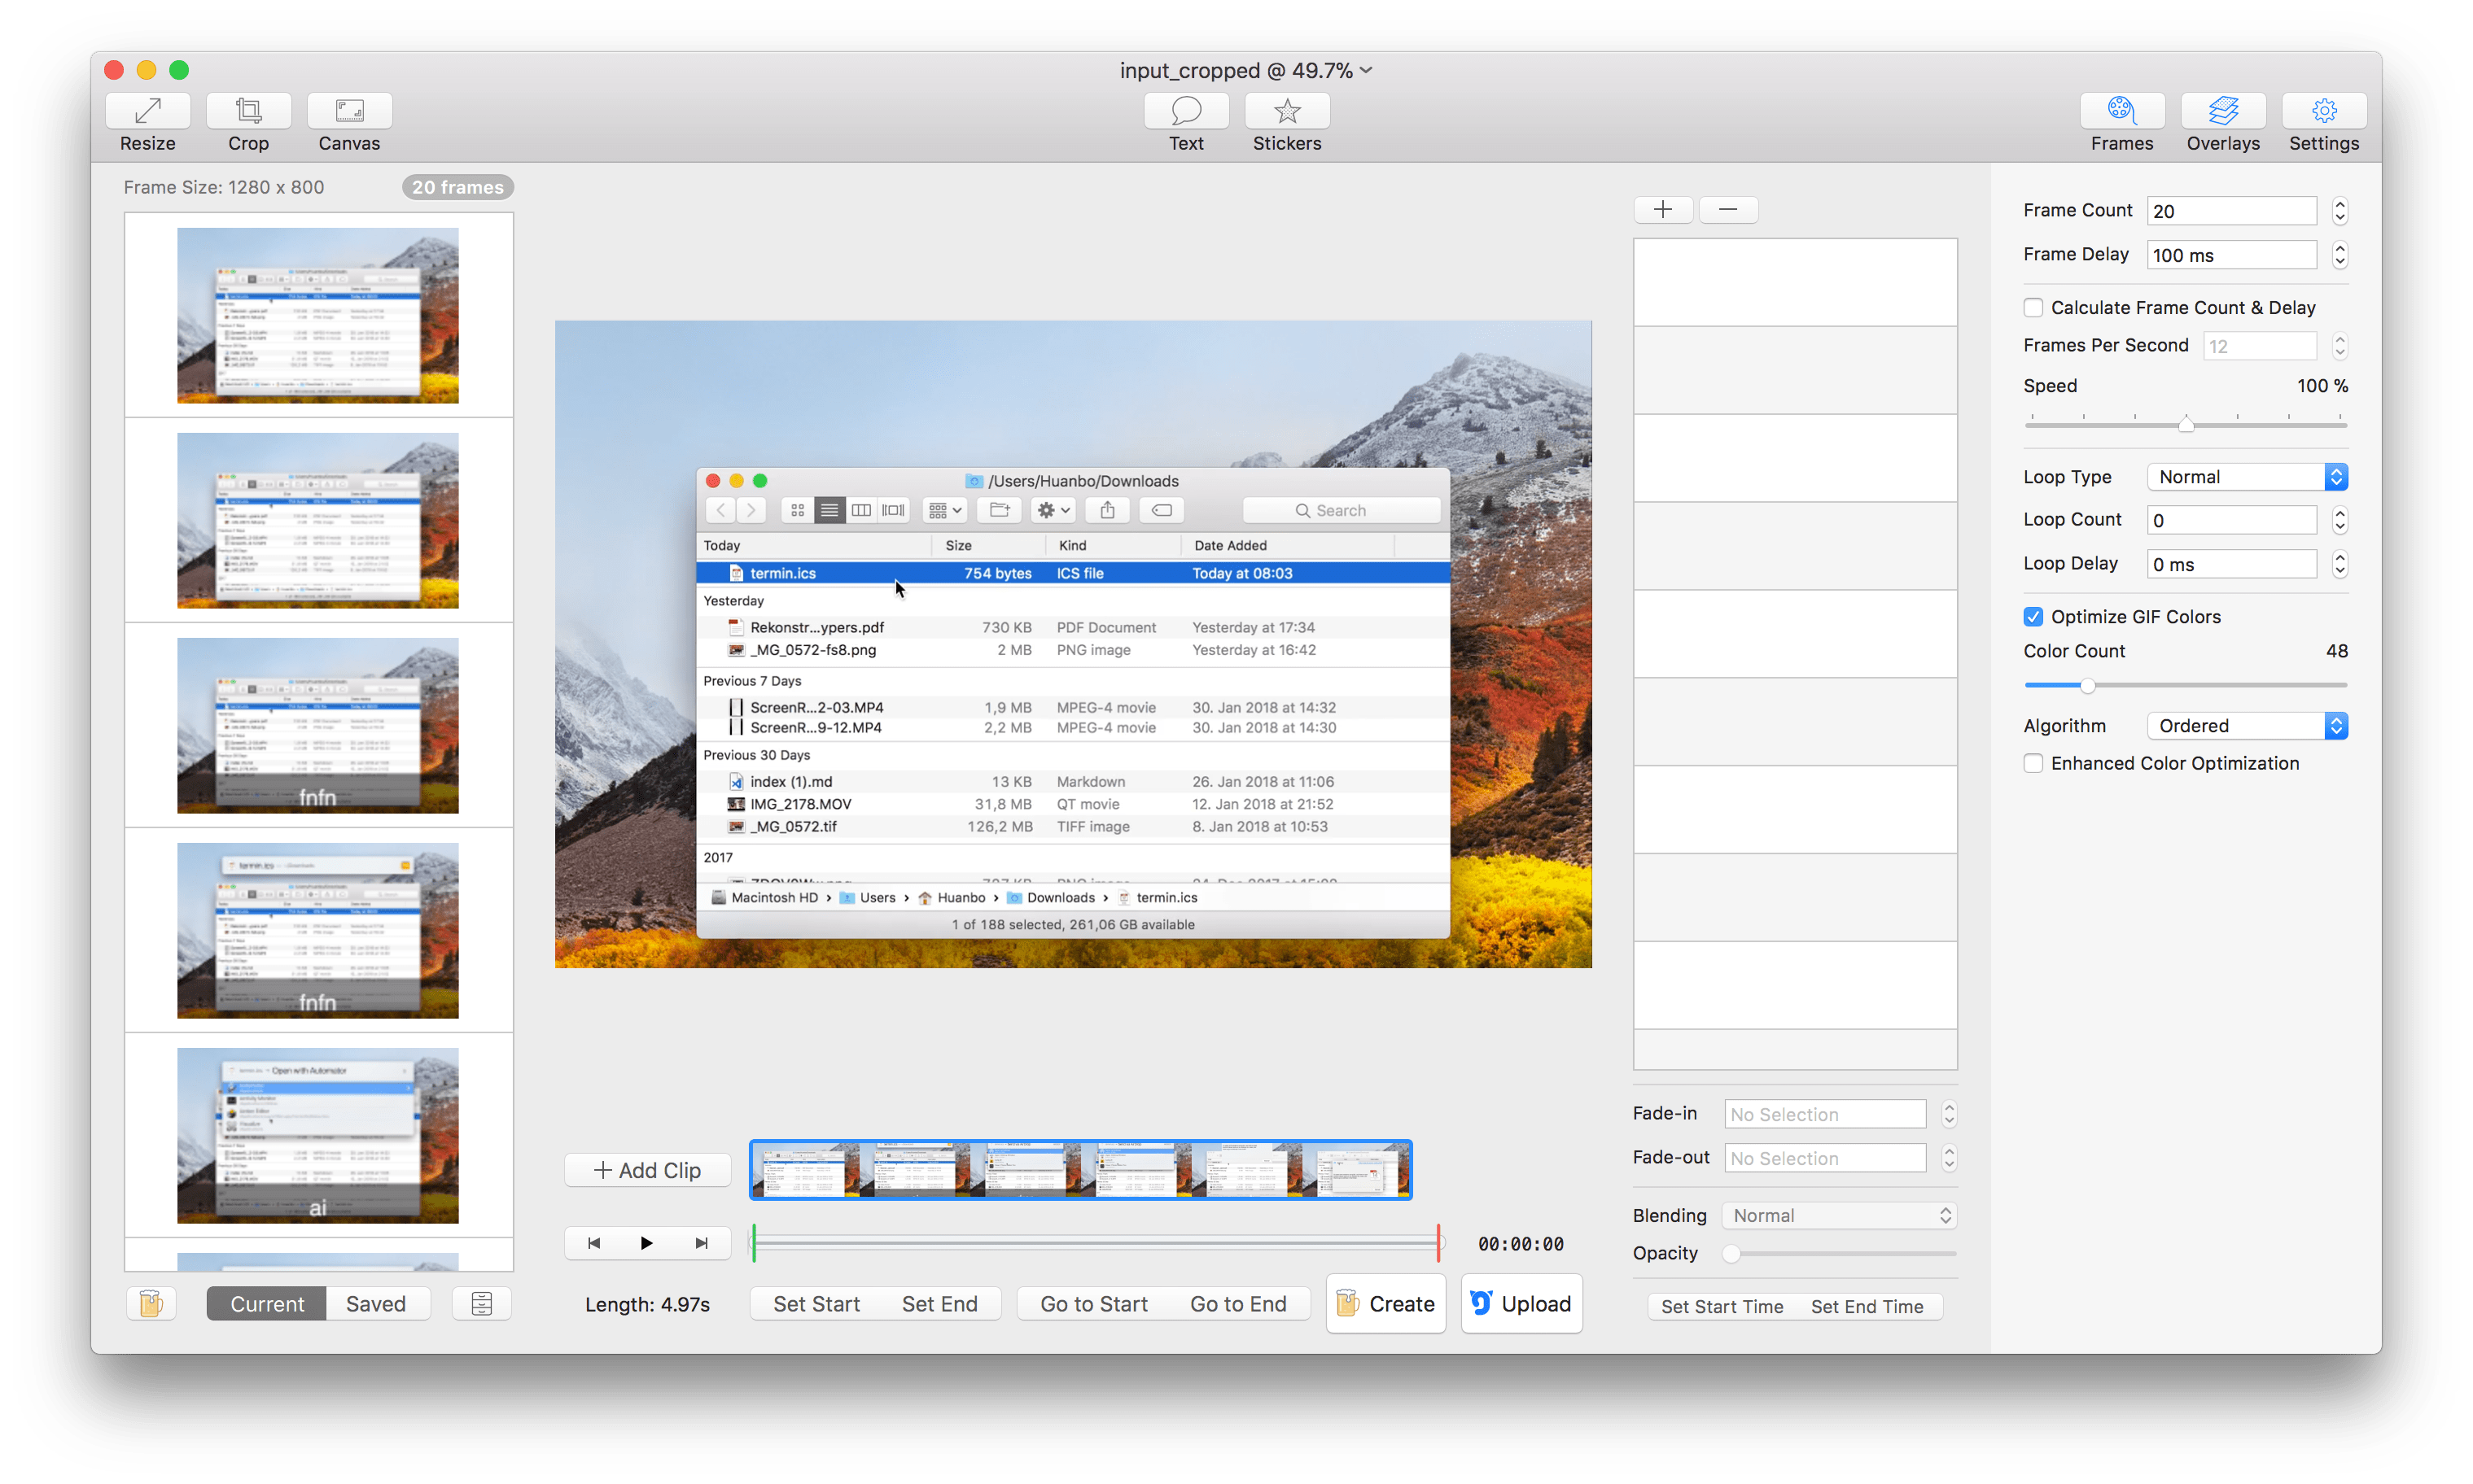
Task: Adjust the Color Count slider
Action: tap(2087, 686)
